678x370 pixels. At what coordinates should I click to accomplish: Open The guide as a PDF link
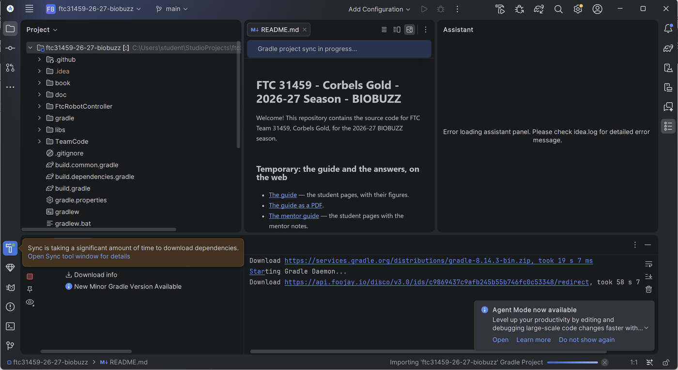[x=295, y=205]
